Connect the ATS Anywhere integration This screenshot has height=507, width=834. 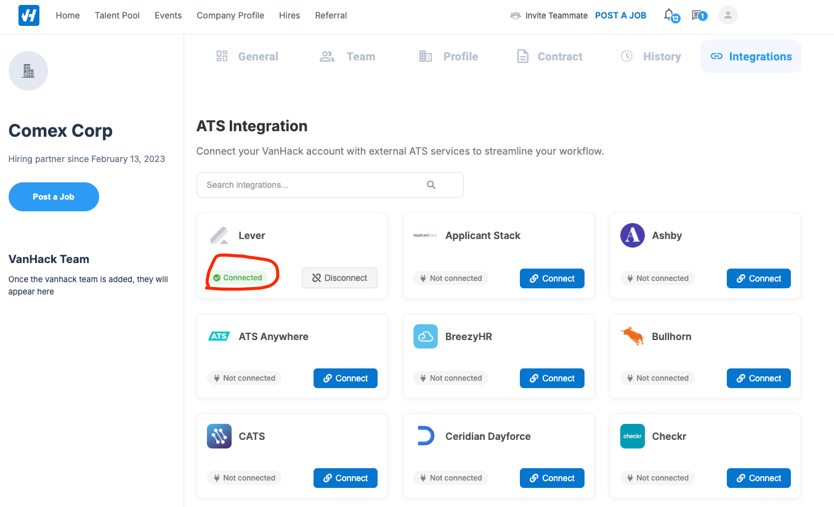tap(346, 378)
